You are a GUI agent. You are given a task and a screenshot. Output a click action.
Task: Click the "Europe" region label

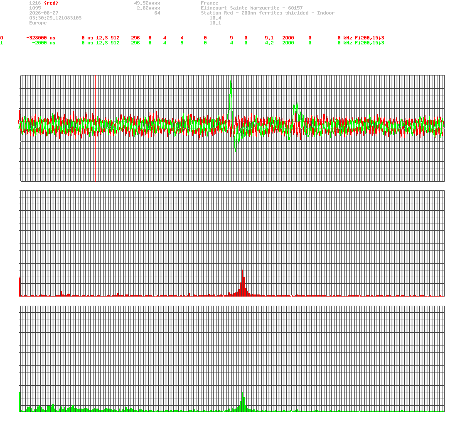(x=38, y=22)
